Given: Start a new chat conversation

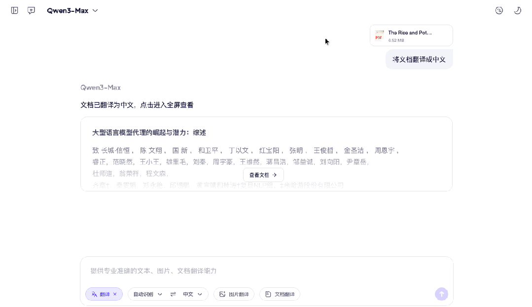Looking at the screenshot, I should pyautogui.click(x=31, y=10).
